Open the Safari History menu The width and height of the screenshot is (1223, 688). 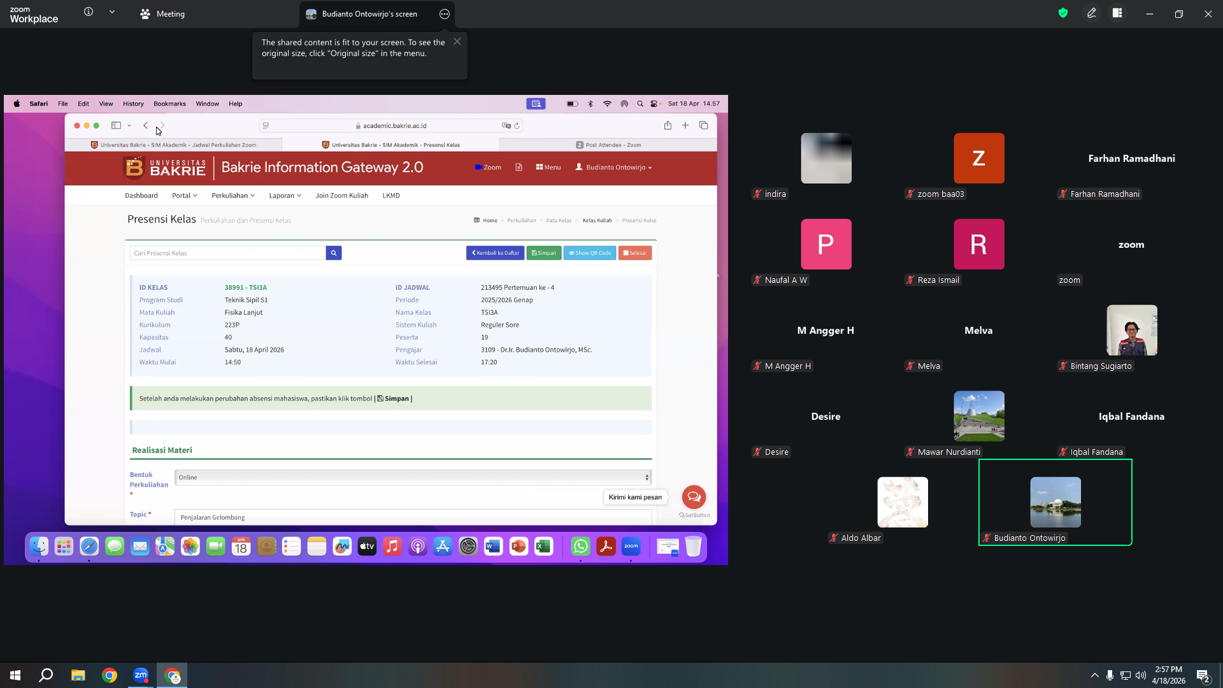point(133,104)
